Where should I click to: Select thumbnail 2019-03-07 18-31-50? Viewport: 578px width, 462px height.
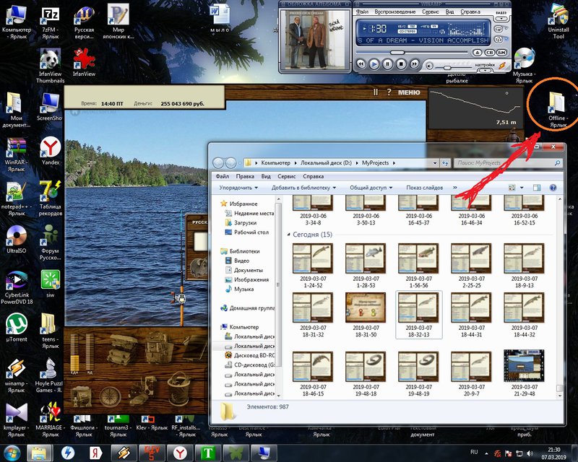(366, 315)
